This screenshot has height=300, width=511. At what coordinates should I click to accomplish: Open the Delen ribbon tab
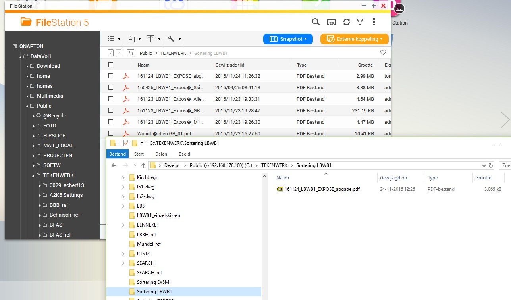click(x=161, y=154)
